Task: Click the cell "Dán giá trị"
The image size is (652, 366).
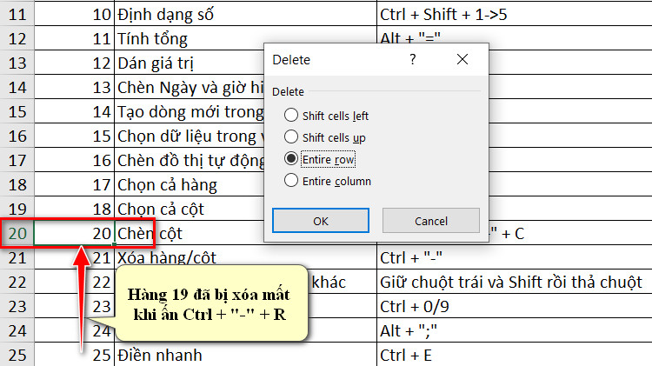Action: [190, 63]
